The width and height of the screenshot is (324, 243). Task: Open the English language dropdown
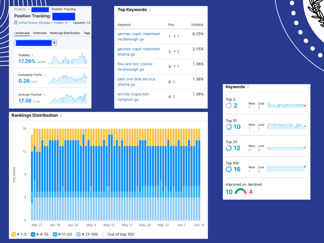(x=60, y=23)
